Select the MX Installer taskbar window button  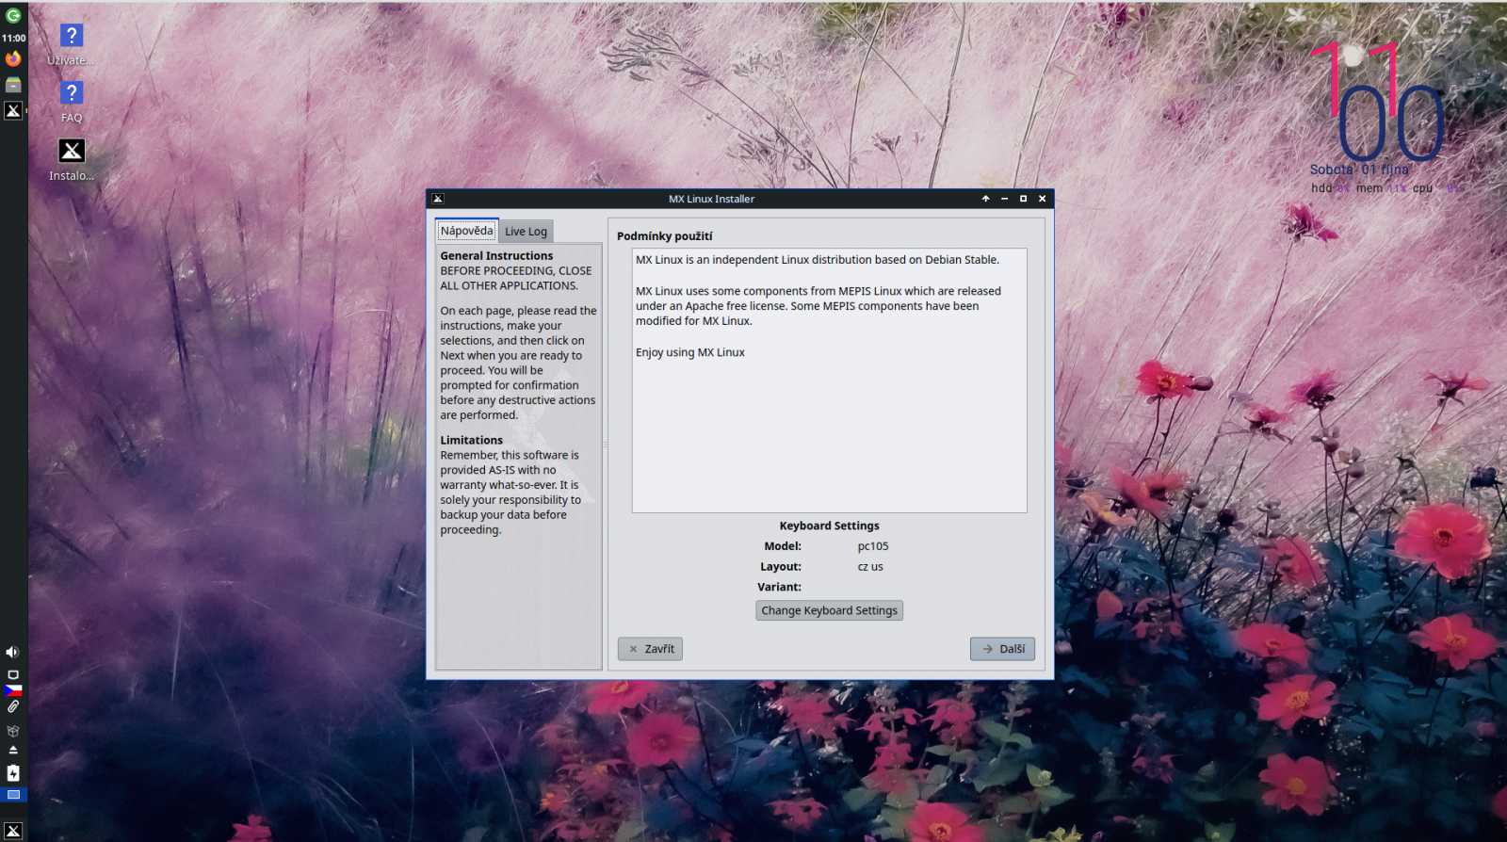[x=13, y=110]
